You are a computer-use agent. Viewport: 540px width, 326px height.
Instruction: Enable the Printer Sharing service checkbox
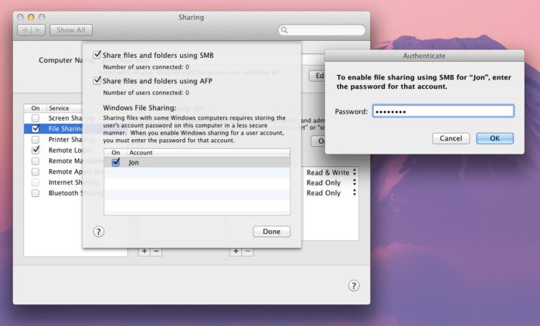[x=35, y=139]
